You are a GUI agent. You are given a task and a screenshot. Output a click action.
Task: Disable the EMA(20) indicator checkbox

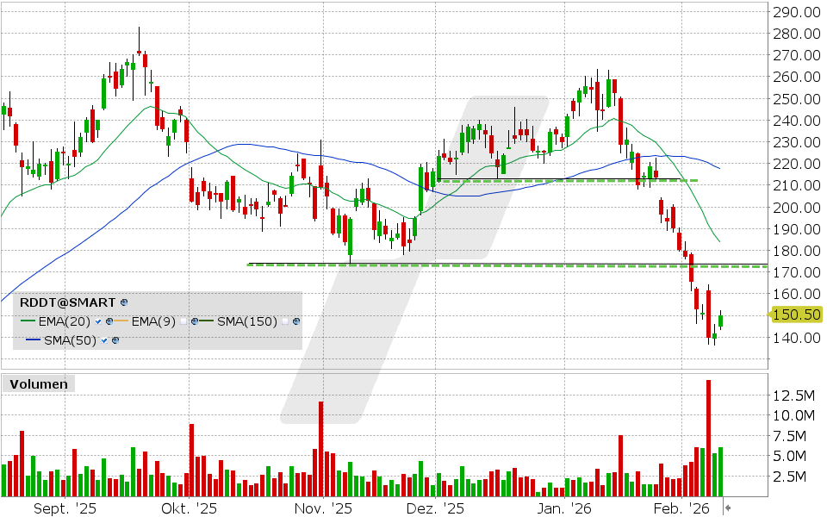pyautogui.click(x=96, y=321)
